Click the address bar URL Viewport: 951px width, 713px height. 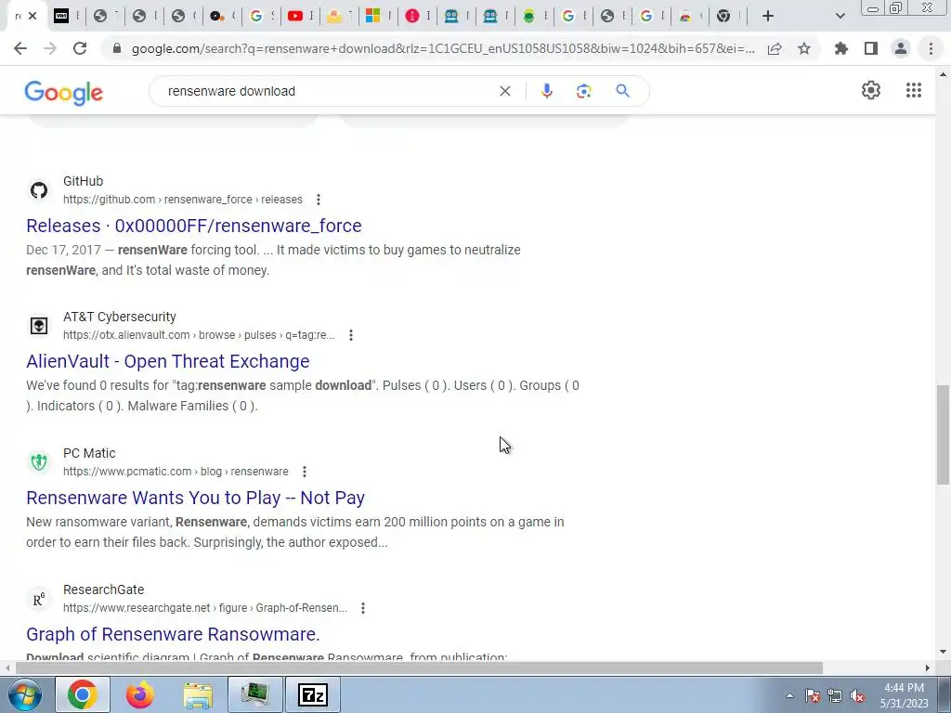tap(443, 48)
